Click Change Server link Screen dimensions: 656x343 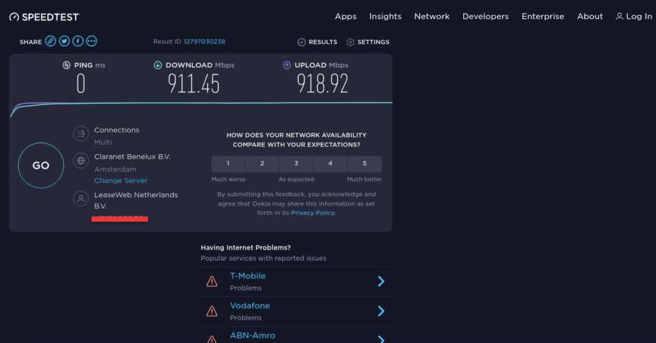[x=120, y=180]
